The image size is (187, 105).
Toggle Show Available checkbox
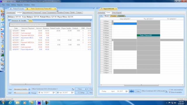pyautogui.click(x=170, y=92)
